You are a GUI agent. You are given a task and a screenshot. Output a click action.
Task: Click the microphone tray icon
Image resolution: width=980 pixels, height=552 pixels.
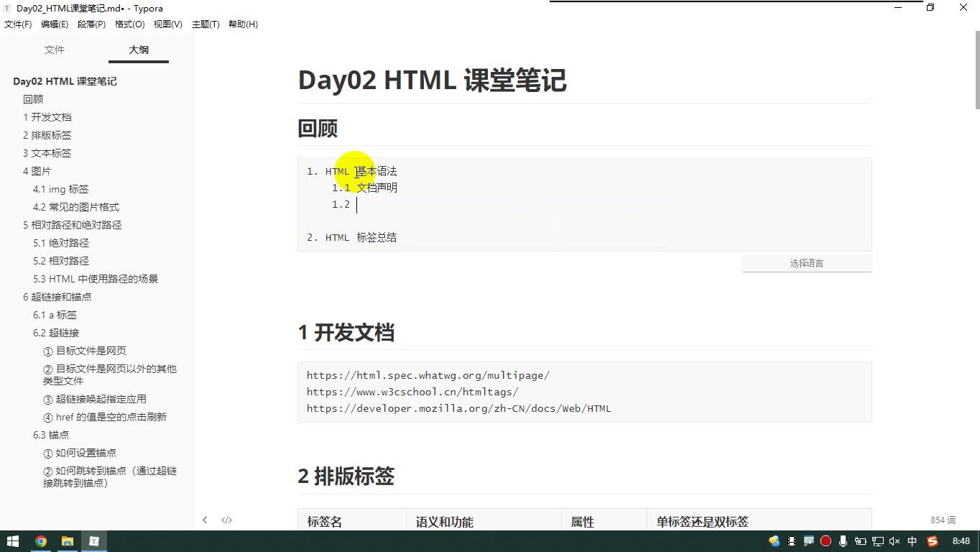pyautogui.click(x=843, y=541)
